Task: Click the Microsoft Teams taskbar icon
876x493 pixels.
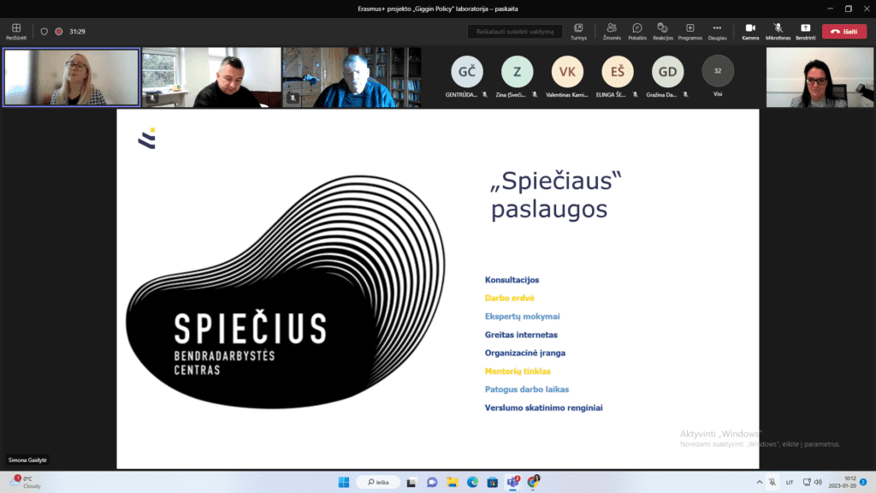Action: pos(513,483)
